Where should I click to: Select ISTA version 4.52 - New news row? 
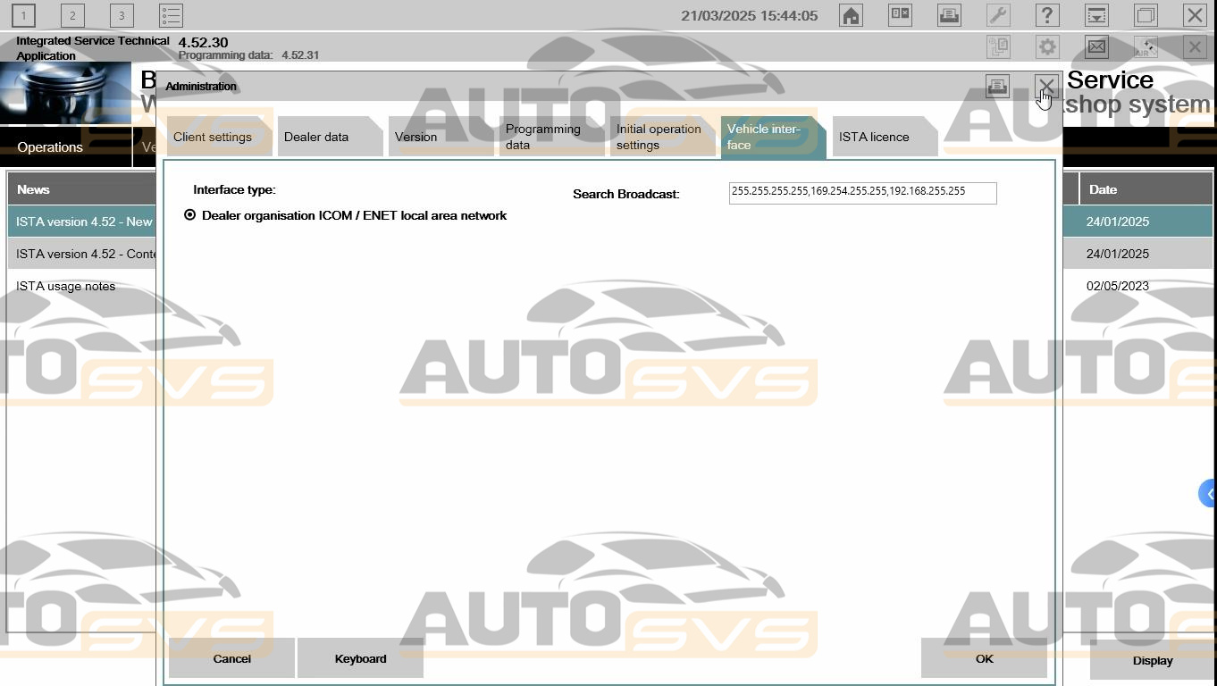click(x=82, y=222)
